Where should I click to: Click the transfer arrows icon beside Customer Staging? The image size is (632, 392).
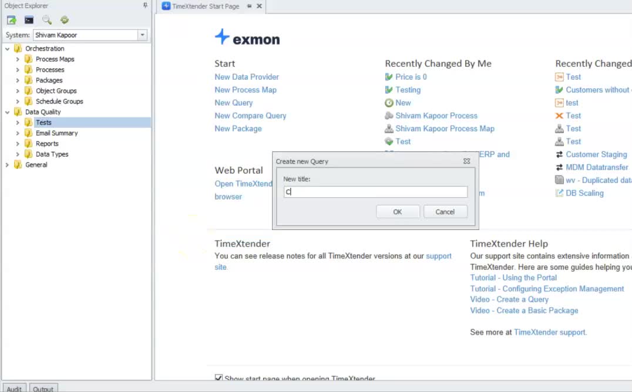559,154
